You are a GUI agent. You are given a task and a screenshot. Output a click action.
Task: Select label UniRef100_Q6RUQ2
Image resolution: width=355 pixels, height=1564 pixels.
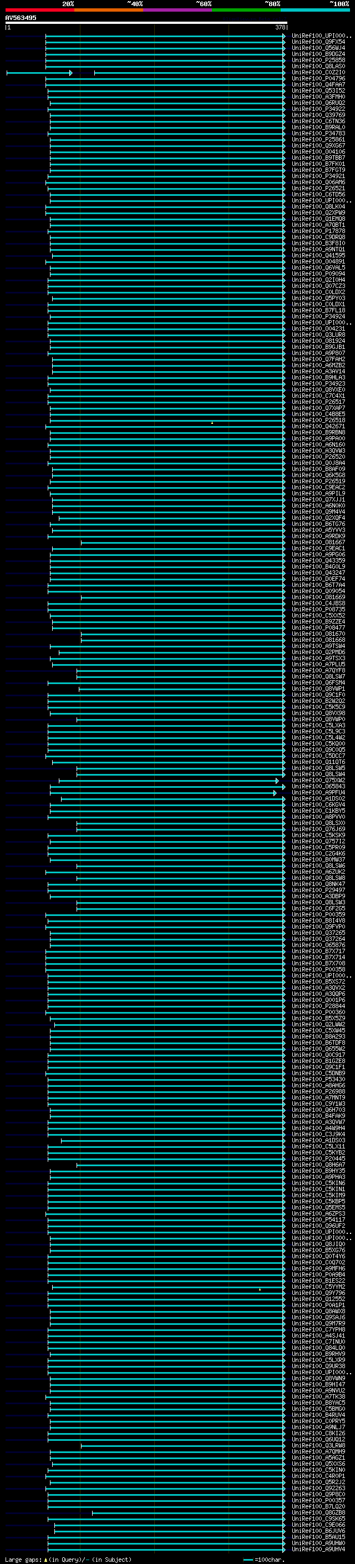click(318, 103)
